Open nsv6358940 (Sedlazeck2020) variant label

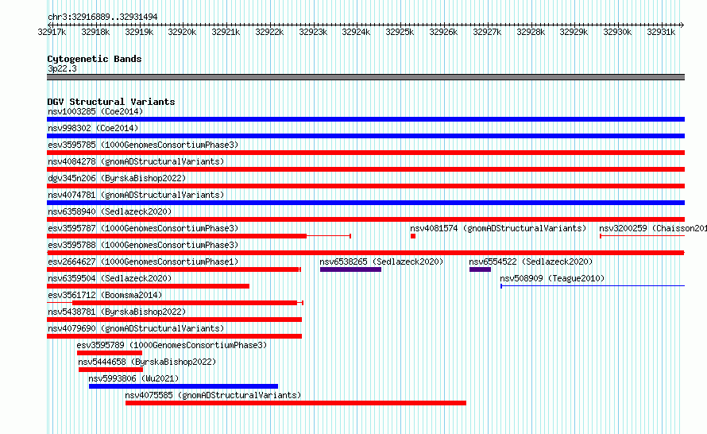[x=110, y=211]
